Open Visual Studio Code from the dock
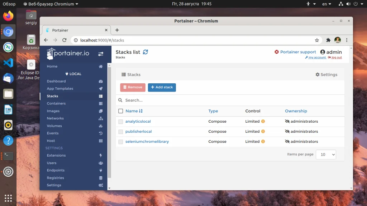The image size is (367, 206). [x=8, y=63]
